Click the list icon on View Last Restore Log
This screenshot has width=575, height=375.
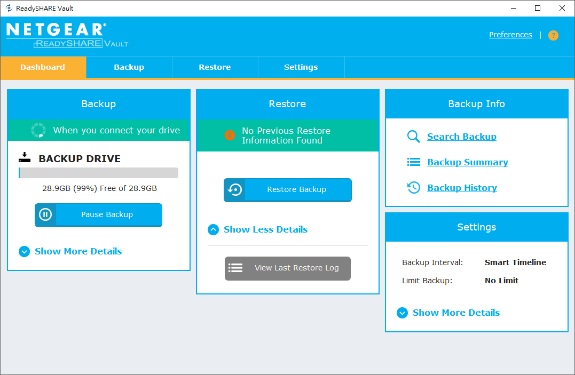(235, 268)
